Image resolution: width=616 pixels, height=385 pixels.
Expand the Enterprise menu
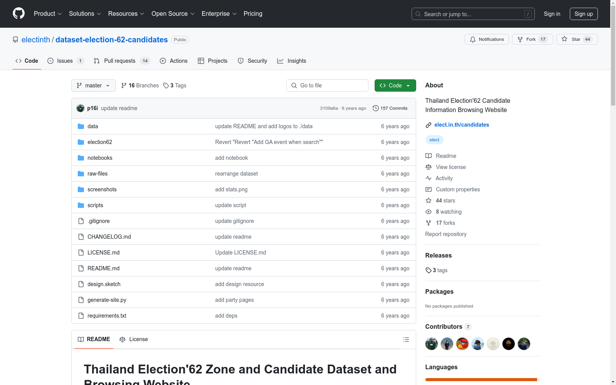click(219, 14)
